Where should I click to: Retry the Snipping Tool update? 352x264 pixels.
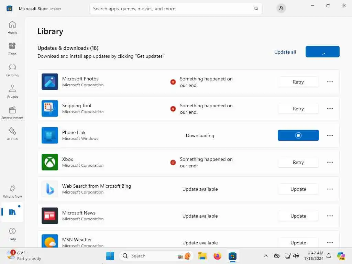tap(298, 109)
